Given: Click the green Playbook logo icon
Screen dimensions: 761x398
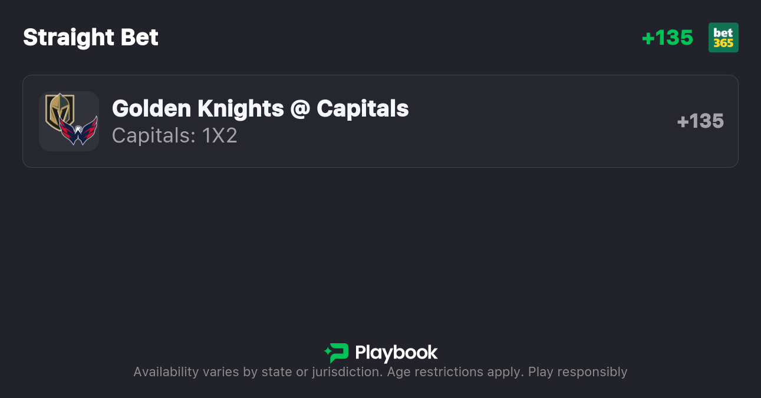Looking at the screenshot, I should (337, 353).
